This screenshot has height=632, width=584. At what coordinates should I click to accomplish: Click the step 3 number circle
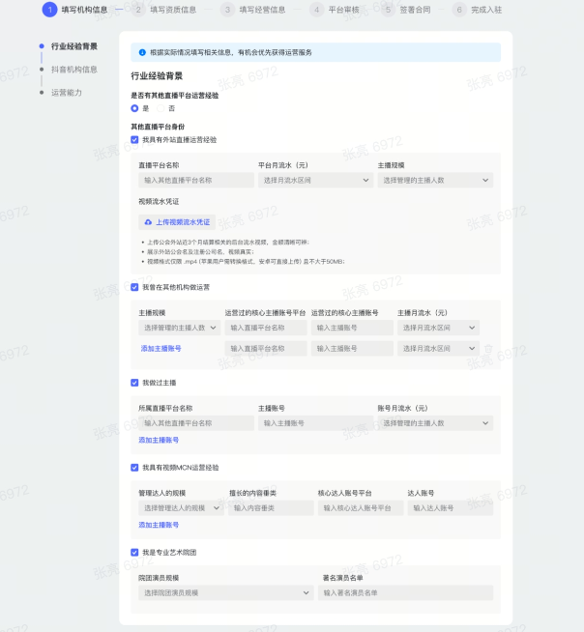tap(228, 10)
